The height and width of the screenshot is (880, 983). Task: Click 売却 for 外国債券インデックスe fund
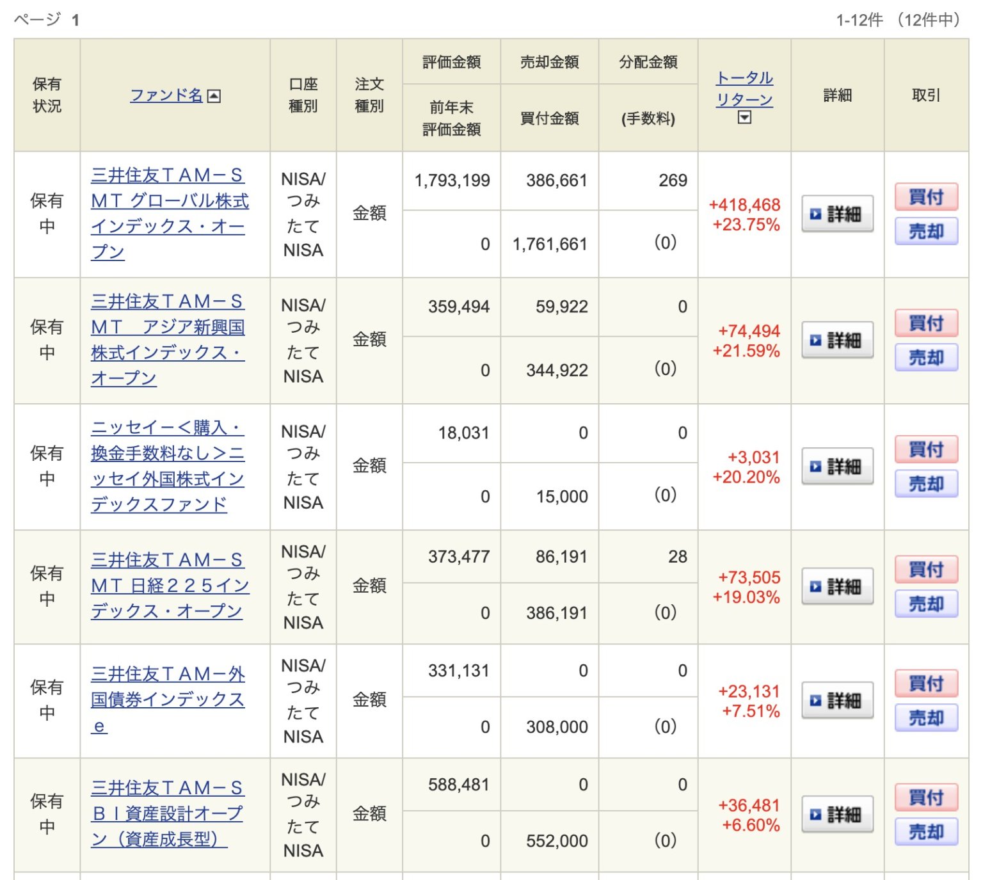click(x=926, y=717)
